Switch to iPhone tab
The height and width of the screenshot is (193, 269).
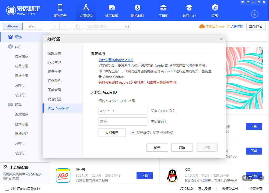pyautogui.click(x=13, y=26)
